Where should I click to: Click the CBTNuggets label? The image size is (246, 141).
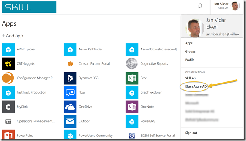[26, 64]
